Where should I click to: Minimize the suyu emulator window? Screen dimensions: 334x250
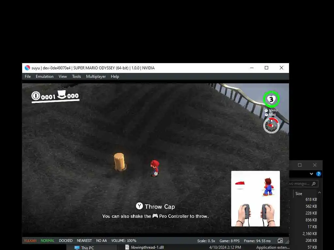pyautogui.click(x=252, y=68)
